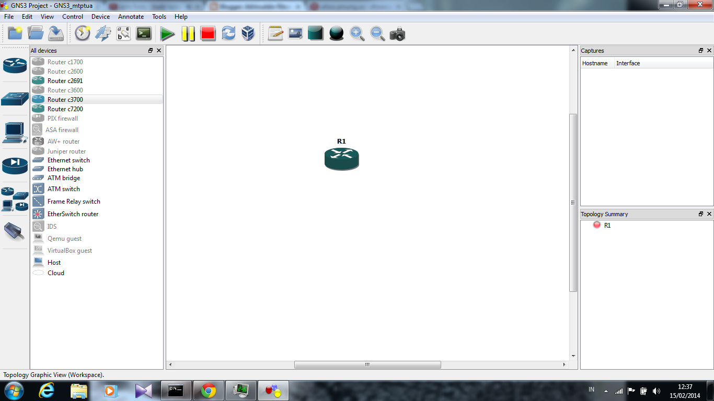The height and width of the screenshot is (401, 714).
Task: Take a screenshot camera icon
Action: pos(397,34)
